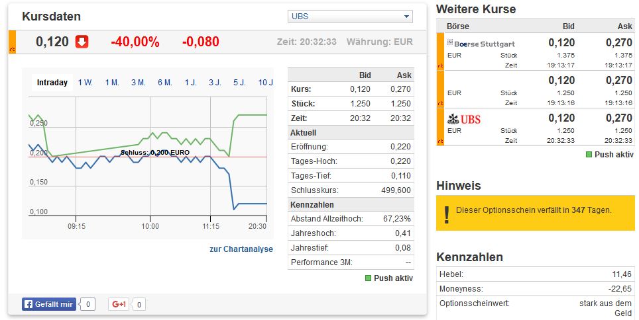Click the exclamation warning icon in Hinweis

[447, 213]
